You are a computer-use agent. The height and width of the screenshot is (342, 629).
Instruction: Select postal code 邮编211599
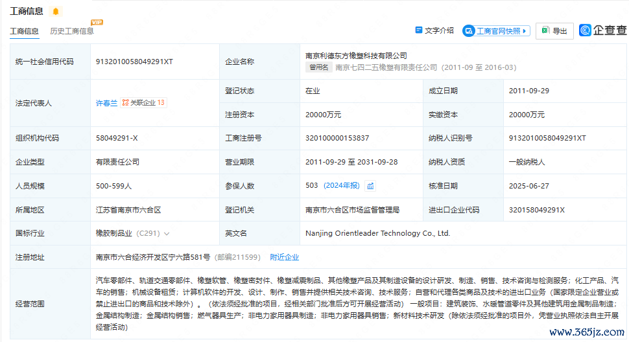point(237,257)
